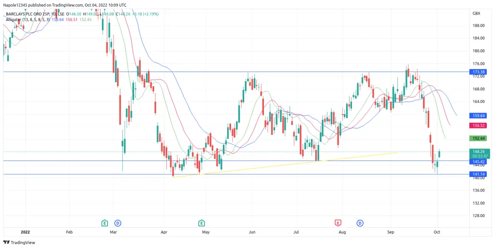Click the green 152.44 price axis label
This screenshot has width=495, height=248.
click(478, 138)
